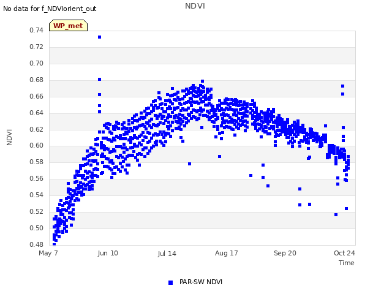This screenshot has height=294, width=392.
Task: Click the 0.52 y-axis tick label
Action: [37, 211]
